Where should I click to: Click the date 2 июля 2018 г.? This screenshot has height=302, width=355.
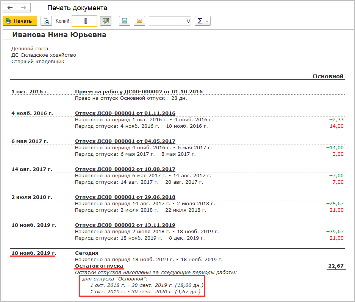[x=32, y=197]
